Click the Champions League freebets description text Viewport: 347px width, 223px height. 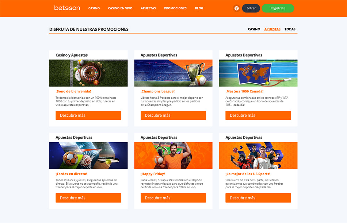click(172, 101)
